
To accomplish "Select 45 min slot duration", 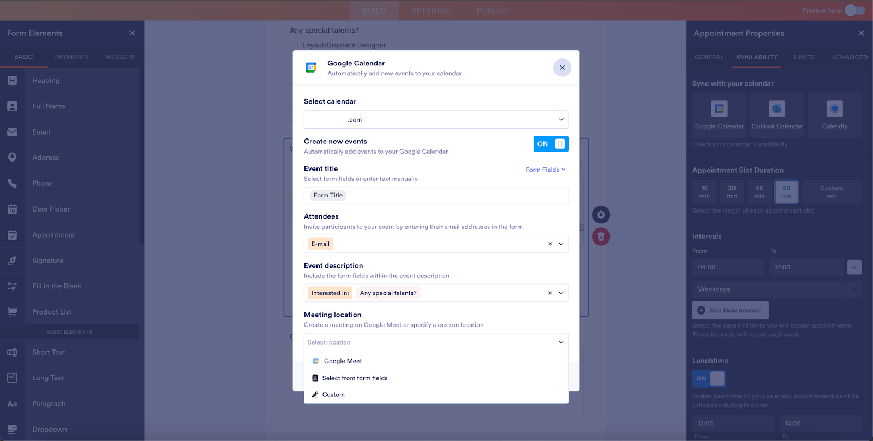I will coord(760,192).
